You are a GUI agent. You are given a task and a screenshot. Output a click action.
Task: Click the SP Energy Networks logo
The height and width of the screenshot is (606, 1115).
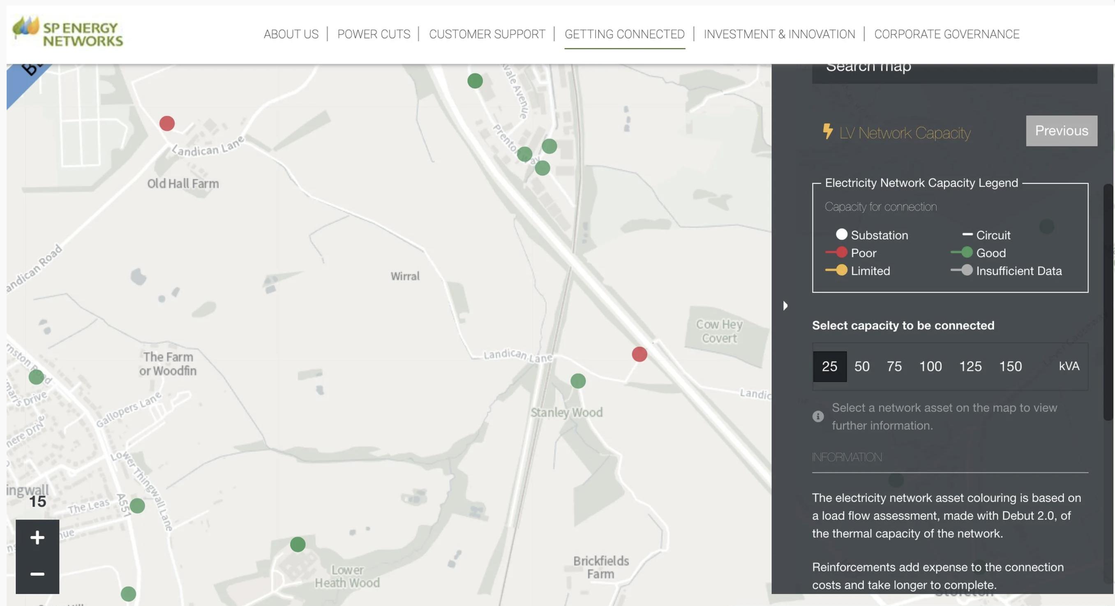(x=67, y=32)
